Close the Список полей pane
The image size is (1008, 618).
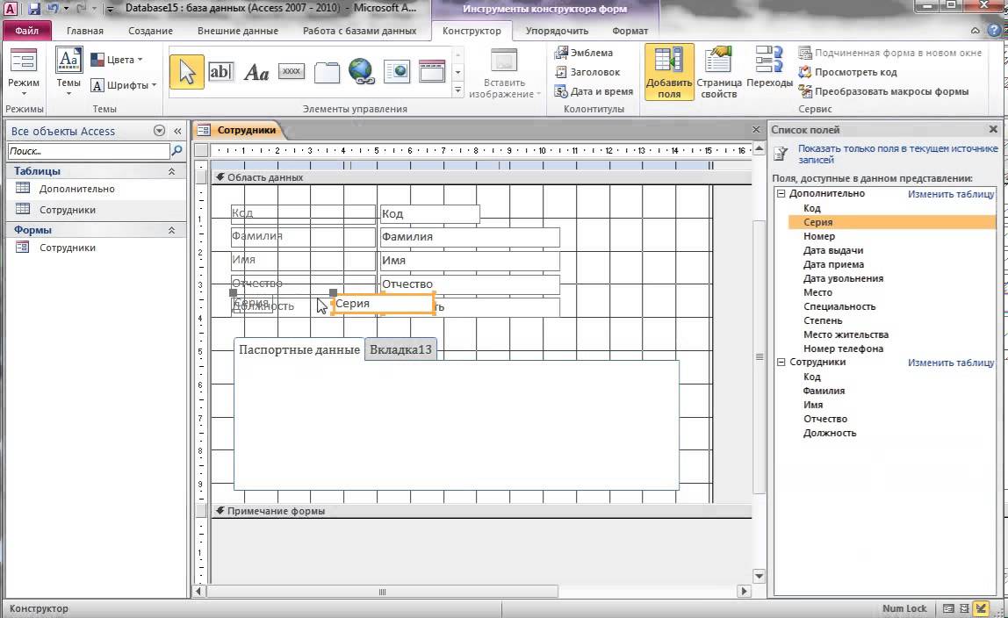click(x=993, y=130)
